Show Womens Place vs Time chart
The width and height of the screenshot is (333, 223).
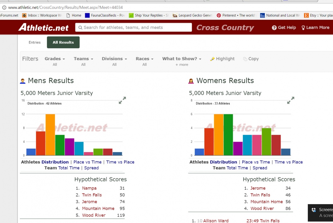click(256, 162)
